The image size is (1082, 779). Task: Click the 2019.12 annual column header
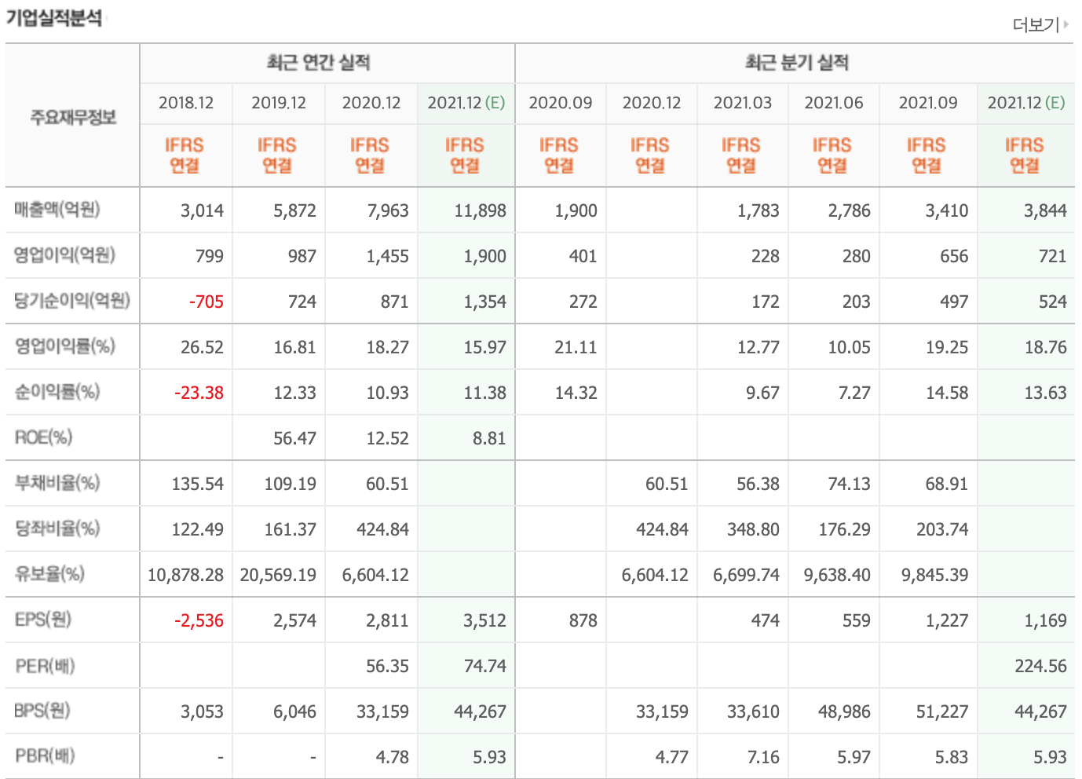(x=279, y=103)
